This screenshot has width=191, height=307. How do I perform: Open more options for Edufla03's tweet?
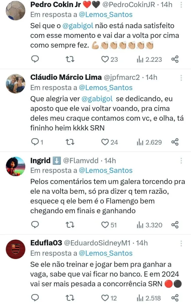click(181, 243)
